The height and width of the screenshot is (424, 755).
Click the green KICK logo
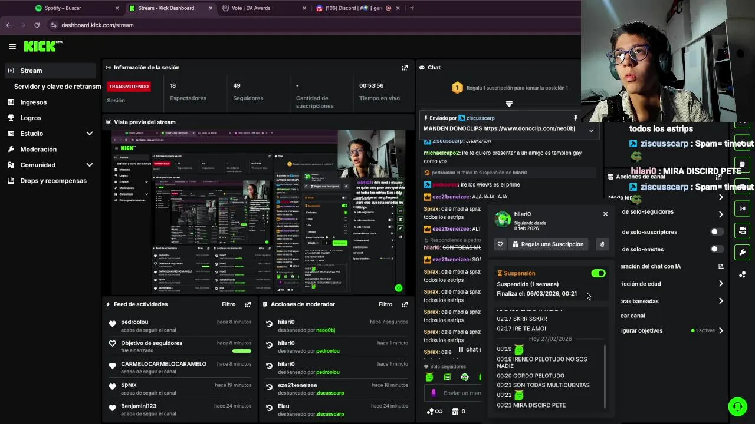pyautogui.click(x=42, y=47)
